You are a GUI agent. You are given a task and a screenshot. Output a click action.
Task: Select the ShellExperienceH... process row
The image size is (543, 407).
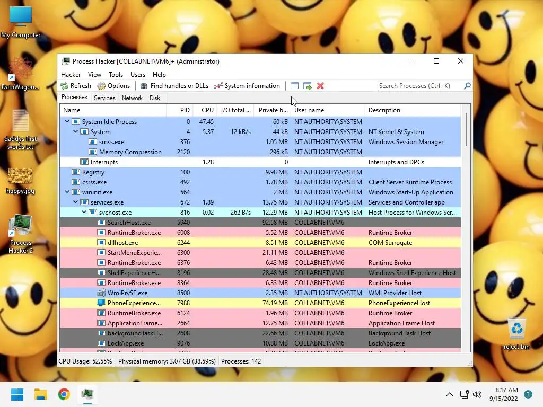pyautogui.click(x=260, y=273)
